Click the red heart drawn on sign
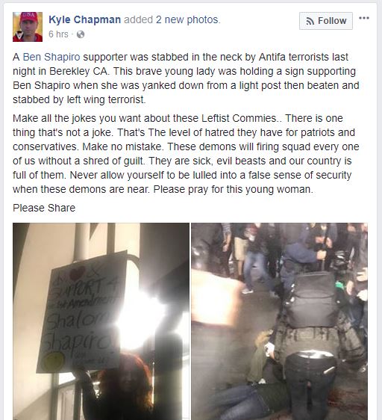The width and height of the screenshot is (382, 420). pyautogui.click(x=78, y=274)
